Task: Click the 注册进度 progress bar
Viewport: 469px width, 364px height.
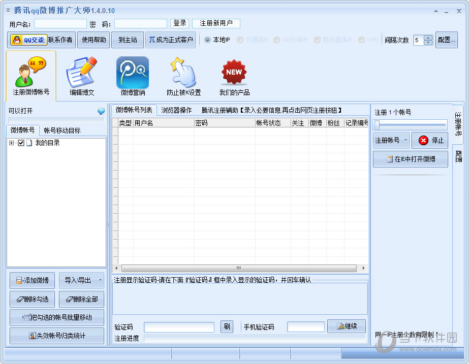Action: pos(255,338)
